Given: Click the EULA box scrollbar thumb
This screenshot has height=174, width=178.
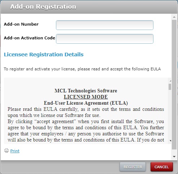Looking at the screenshot, I should click(x=170, y=87).
